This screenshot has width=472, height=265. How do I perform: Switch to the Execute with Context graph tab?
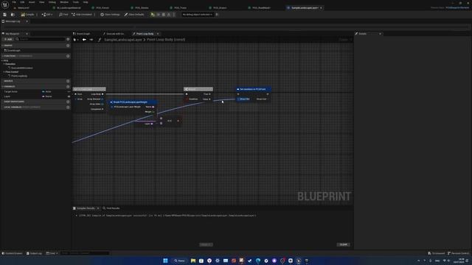click(x=114, y=34)
